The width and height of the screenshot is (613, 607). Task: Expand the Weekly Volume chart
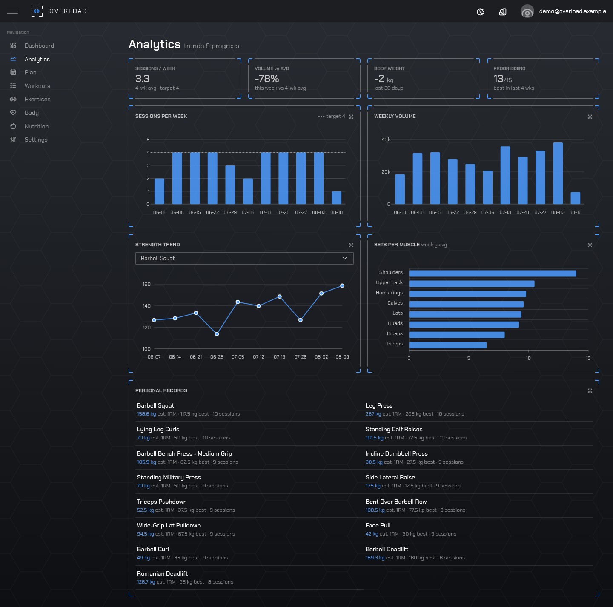tap(590, 117)
